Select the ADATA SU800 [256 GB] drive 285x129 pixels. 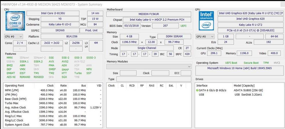coord(248,90)
